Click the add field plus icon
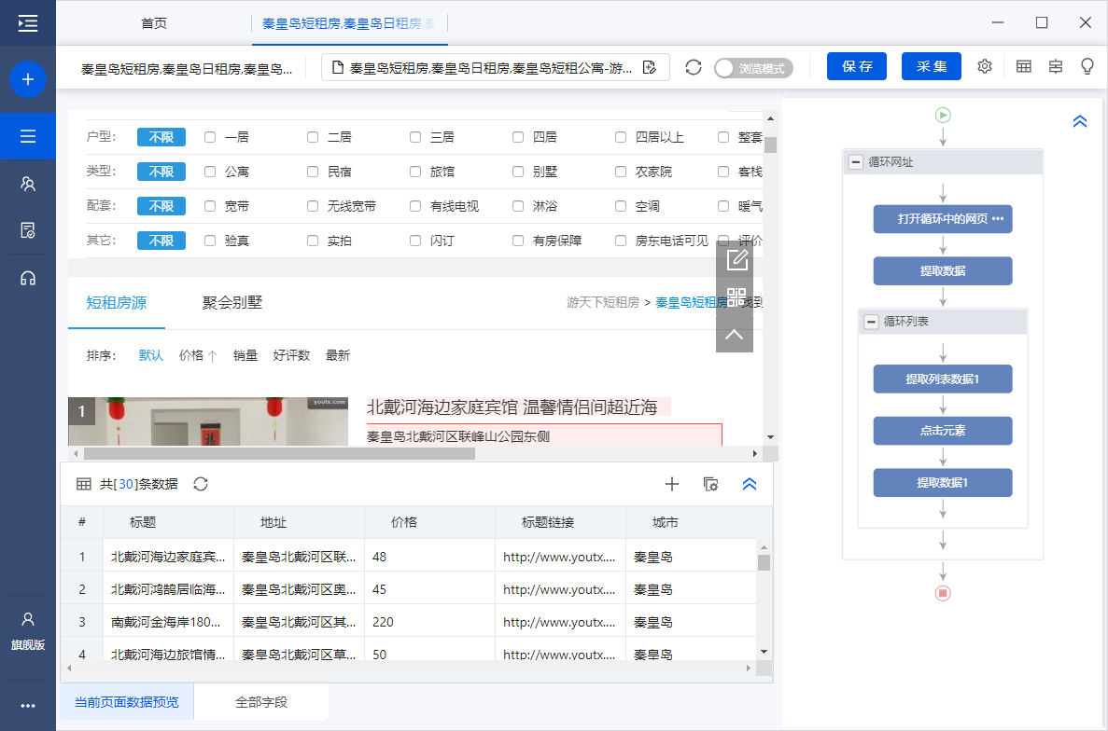 click(x=671, y=484)
